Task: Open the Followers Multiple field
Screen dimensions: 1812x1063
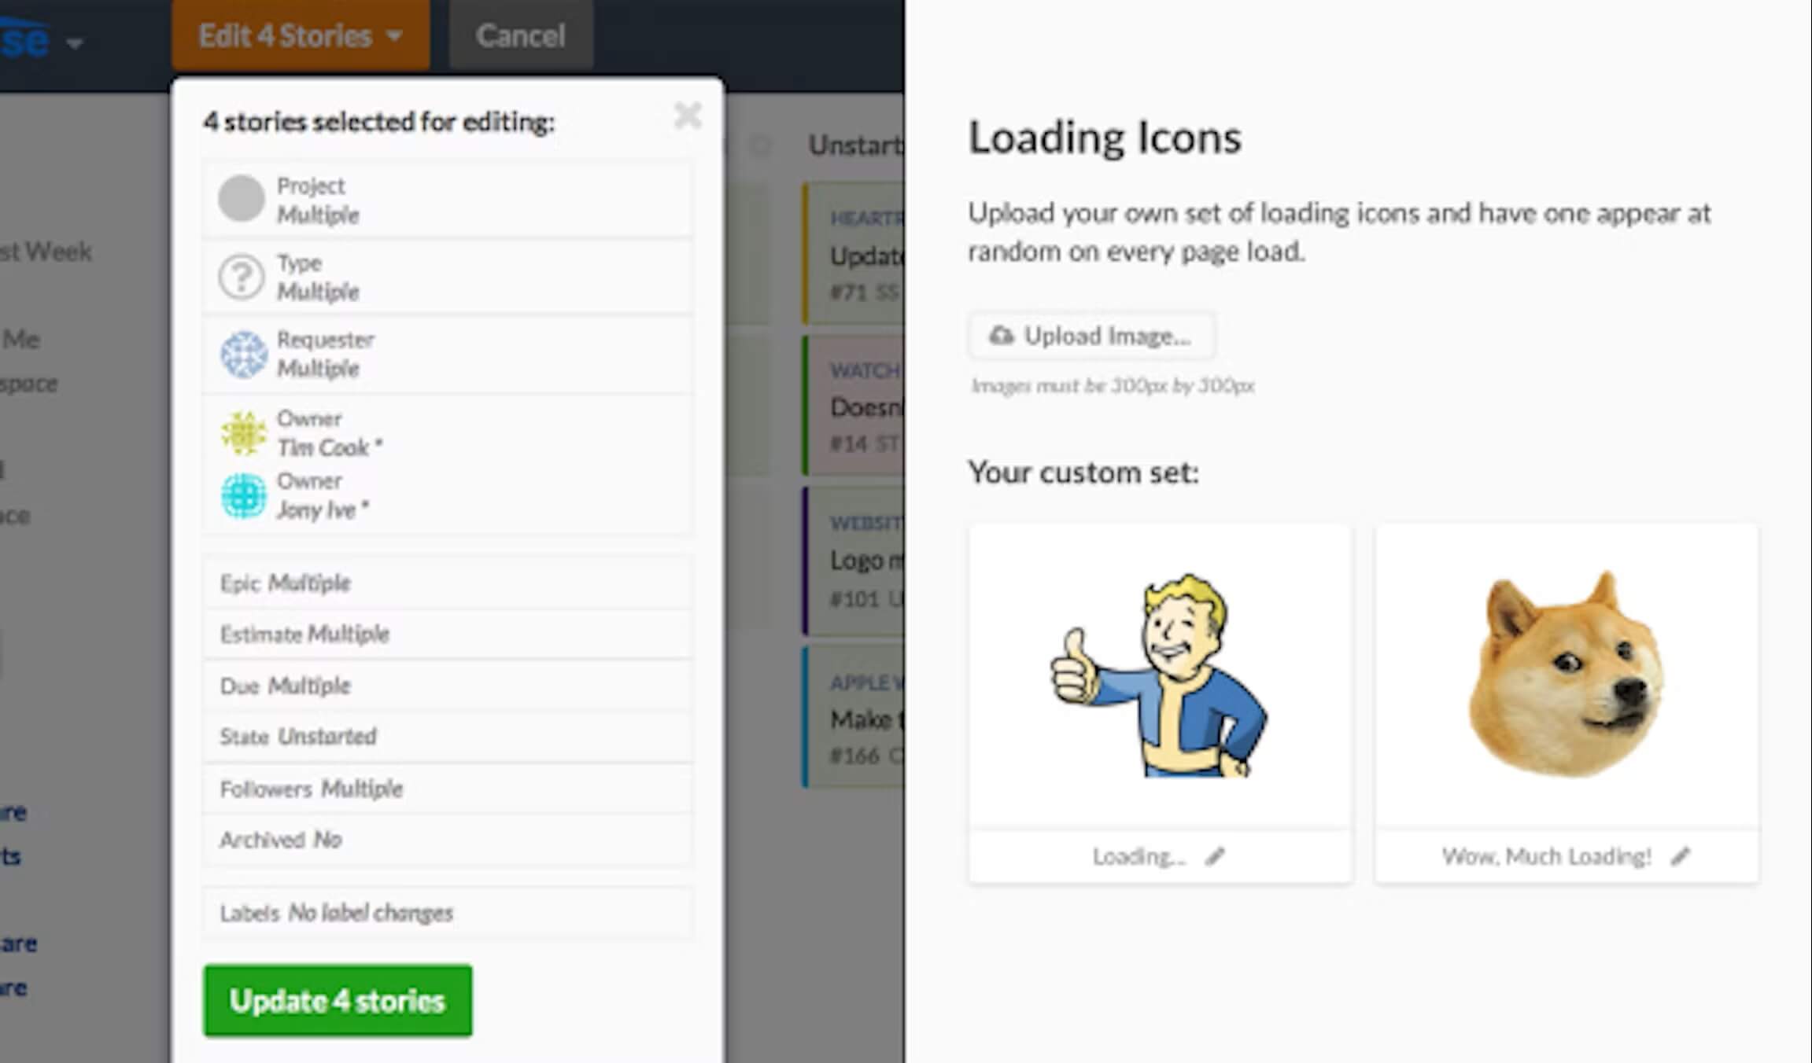Action: tap(448, 789)
